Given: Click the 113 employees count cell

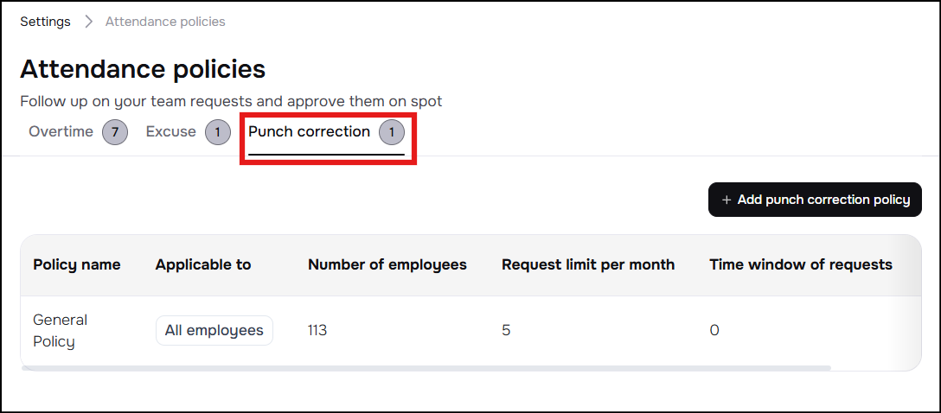Looking at the screenshot, I should [317, 330].
